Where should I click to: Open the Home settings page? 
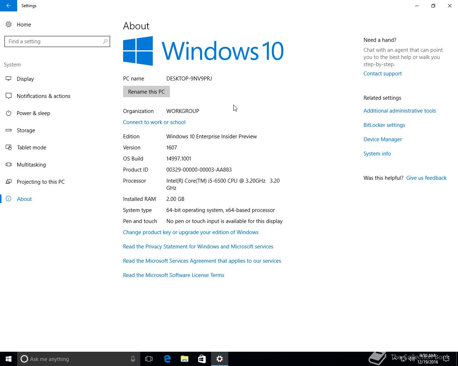(x=24, y=25)
